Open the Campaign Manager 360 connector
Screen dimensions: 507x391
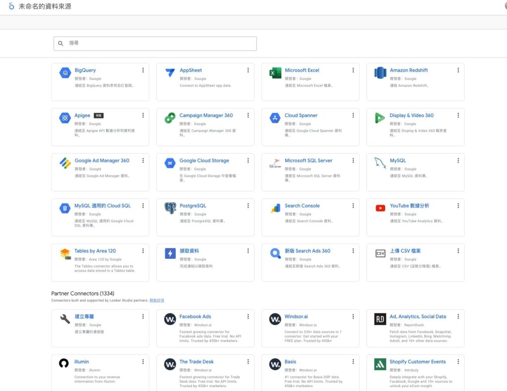[x=206, y=115]
